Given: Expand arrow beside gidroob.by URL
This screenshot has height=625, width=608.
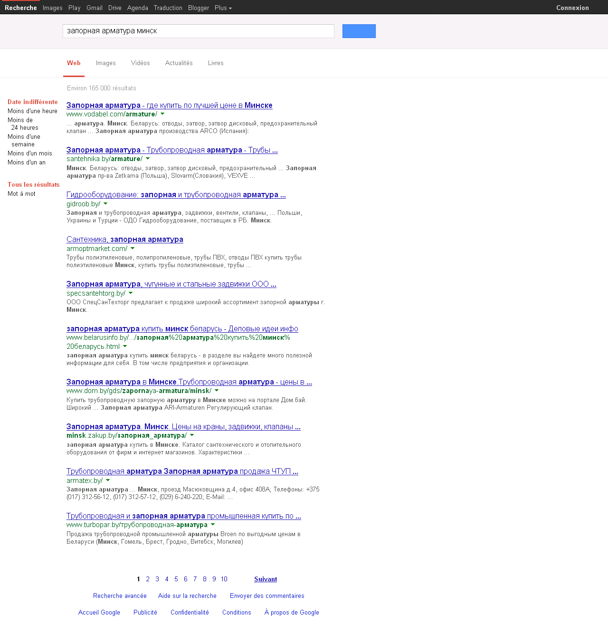Looking at the screenshot, I should click(x=105, y=204).
